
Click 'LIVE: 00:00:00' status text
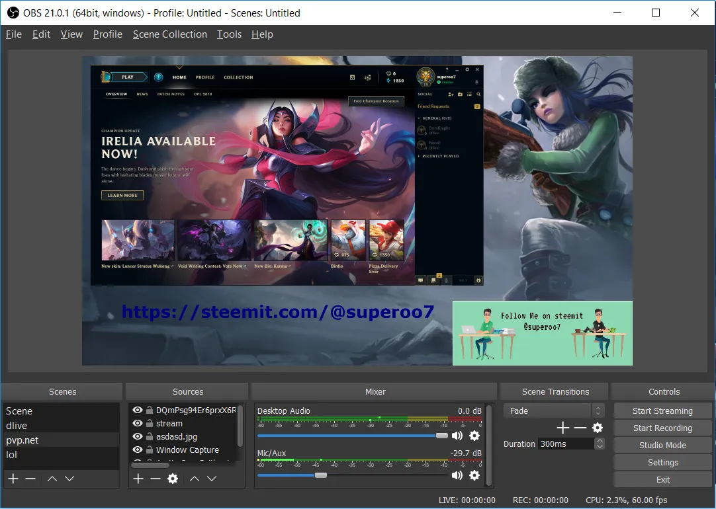467,500
